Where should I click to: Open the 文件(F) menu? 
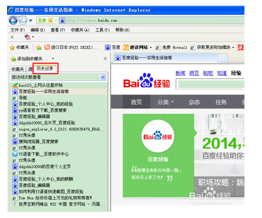coord(18,30)
